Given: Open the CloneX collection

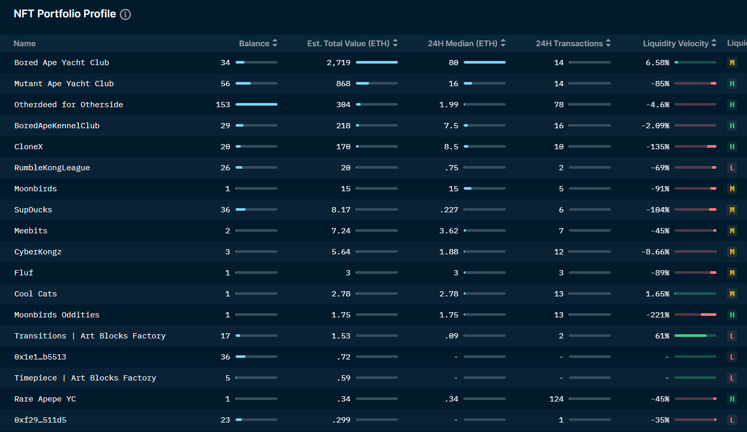Looking at the screenshot, I should point(28,147).
